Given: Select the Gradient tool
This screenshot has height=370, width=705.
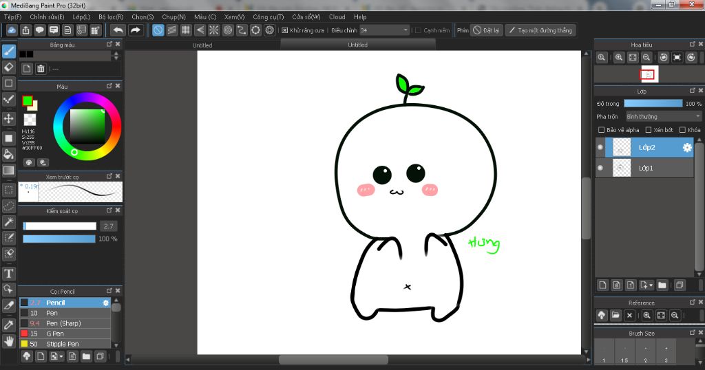Looking at the screenshot, I should click(x=8, y=170).
